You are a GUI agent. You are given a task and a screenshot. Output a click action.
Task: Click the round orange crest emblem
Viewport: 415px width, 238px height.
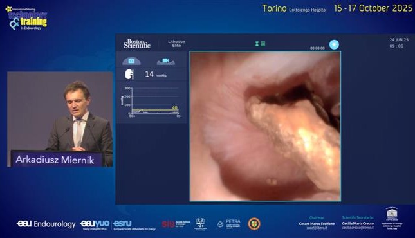click(254, 224)
